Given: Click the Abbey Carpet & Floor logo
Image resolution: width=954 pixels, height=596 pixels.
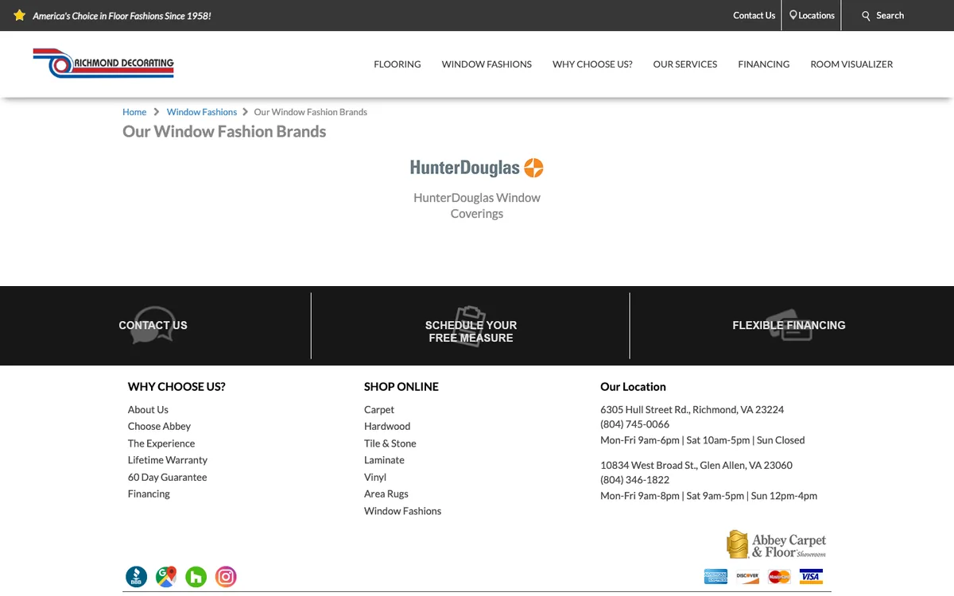Looking at the screenshot, I should (x=777, y=544).
